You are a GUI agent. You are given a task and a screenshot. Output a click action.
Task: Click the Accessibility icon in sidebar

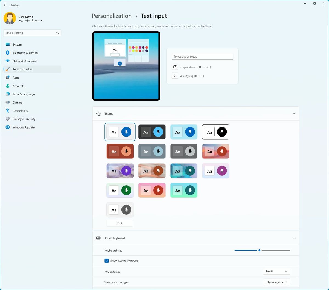(8, 111)
